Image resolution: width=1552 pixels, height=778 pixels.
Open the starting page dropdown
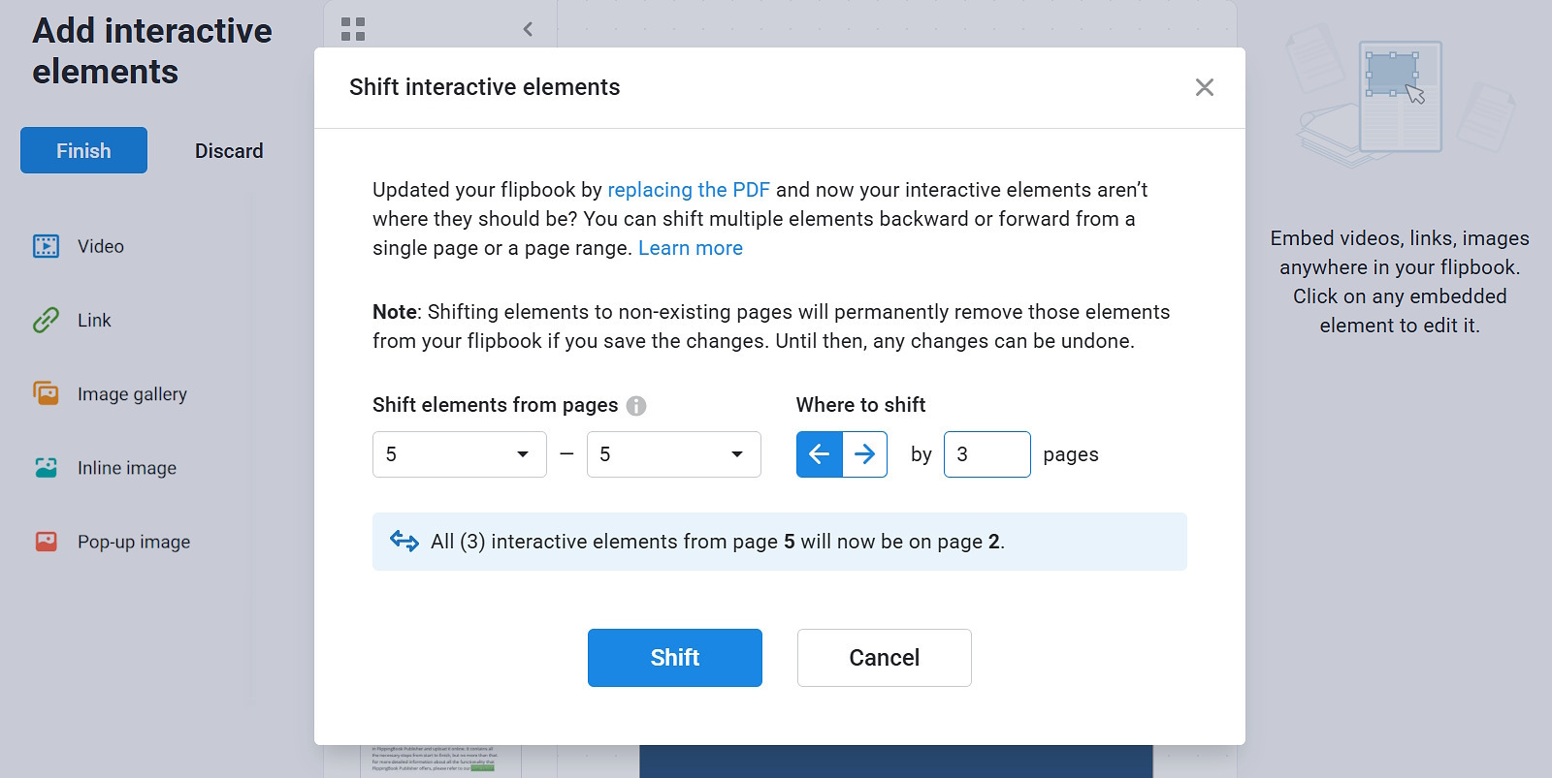pyautogui.click(x=459, y=454)
